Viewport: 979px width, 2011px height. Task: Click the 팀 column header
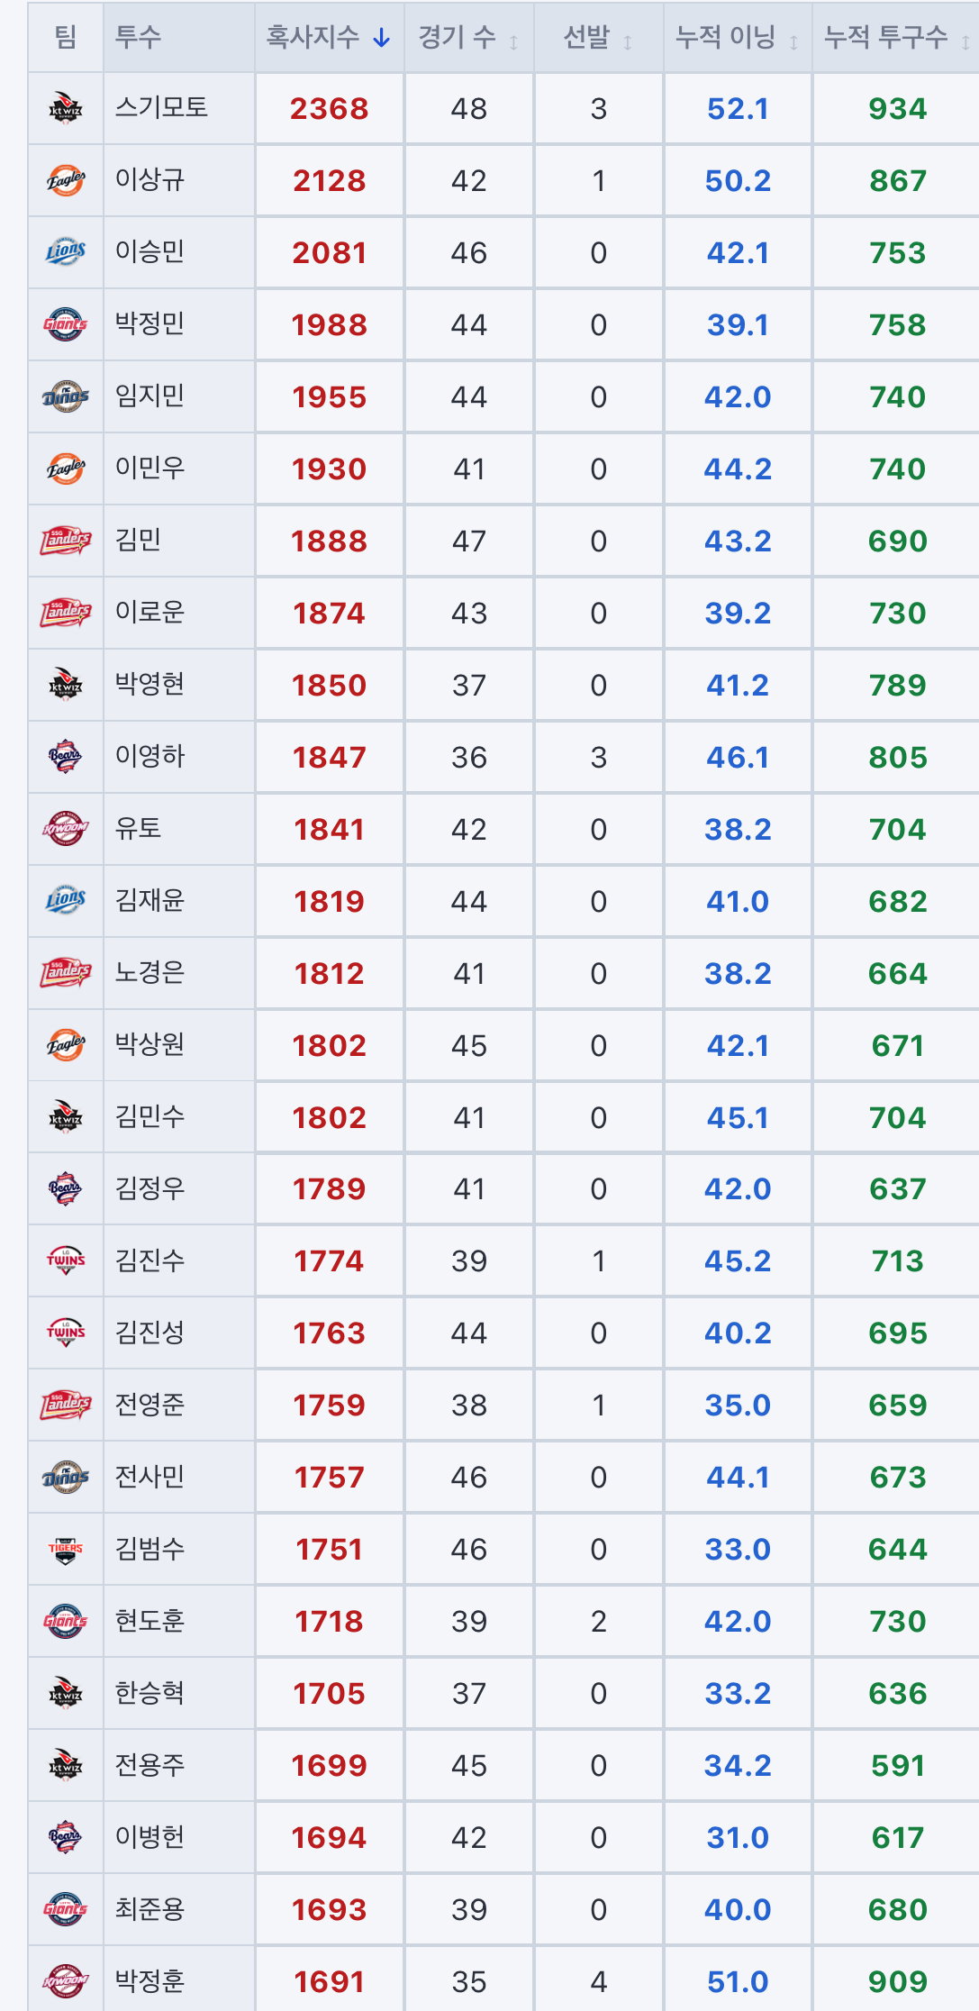tap(66, 37)
